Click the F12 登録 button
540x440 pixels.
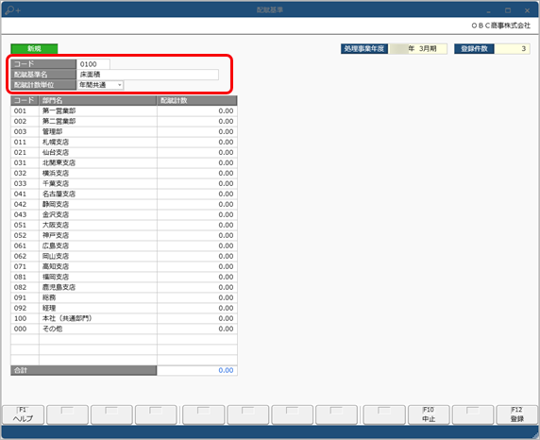click(x=517, y=415)
